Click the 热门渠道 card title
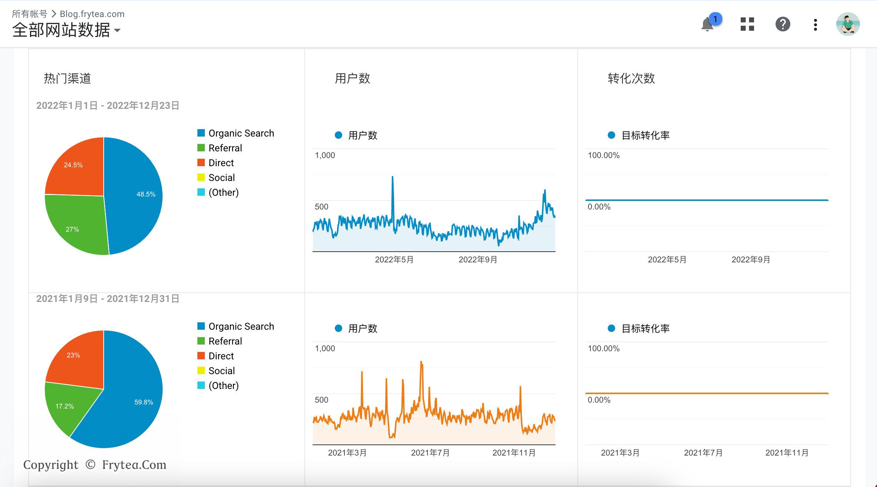The width and height of the screenshot is (877, 487). pos(67,78)
